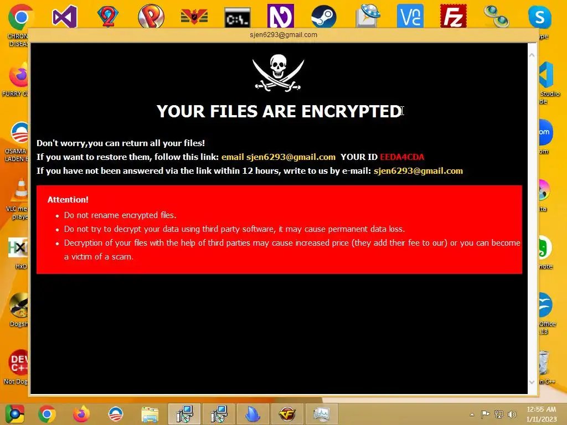
Task: Click the volume speaker tray icon
Action: coord(512,414)
